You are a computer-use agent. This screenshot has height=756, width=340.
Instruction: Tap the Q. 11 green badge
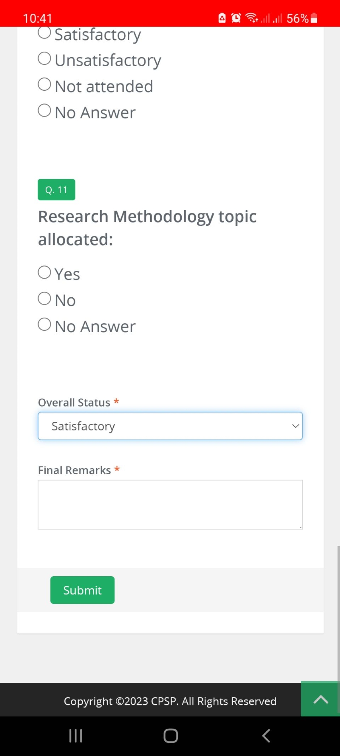pyautogui.click(x=57, y=190)
